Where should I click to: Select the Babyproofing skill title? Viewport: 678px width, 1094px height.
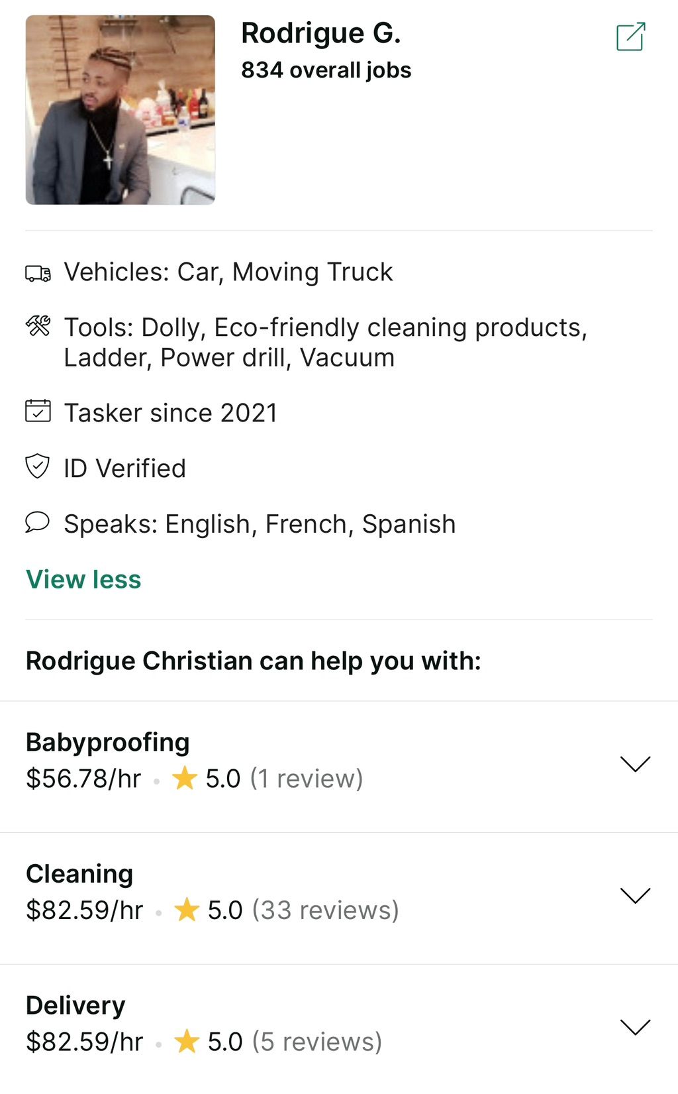pos(108,742)
